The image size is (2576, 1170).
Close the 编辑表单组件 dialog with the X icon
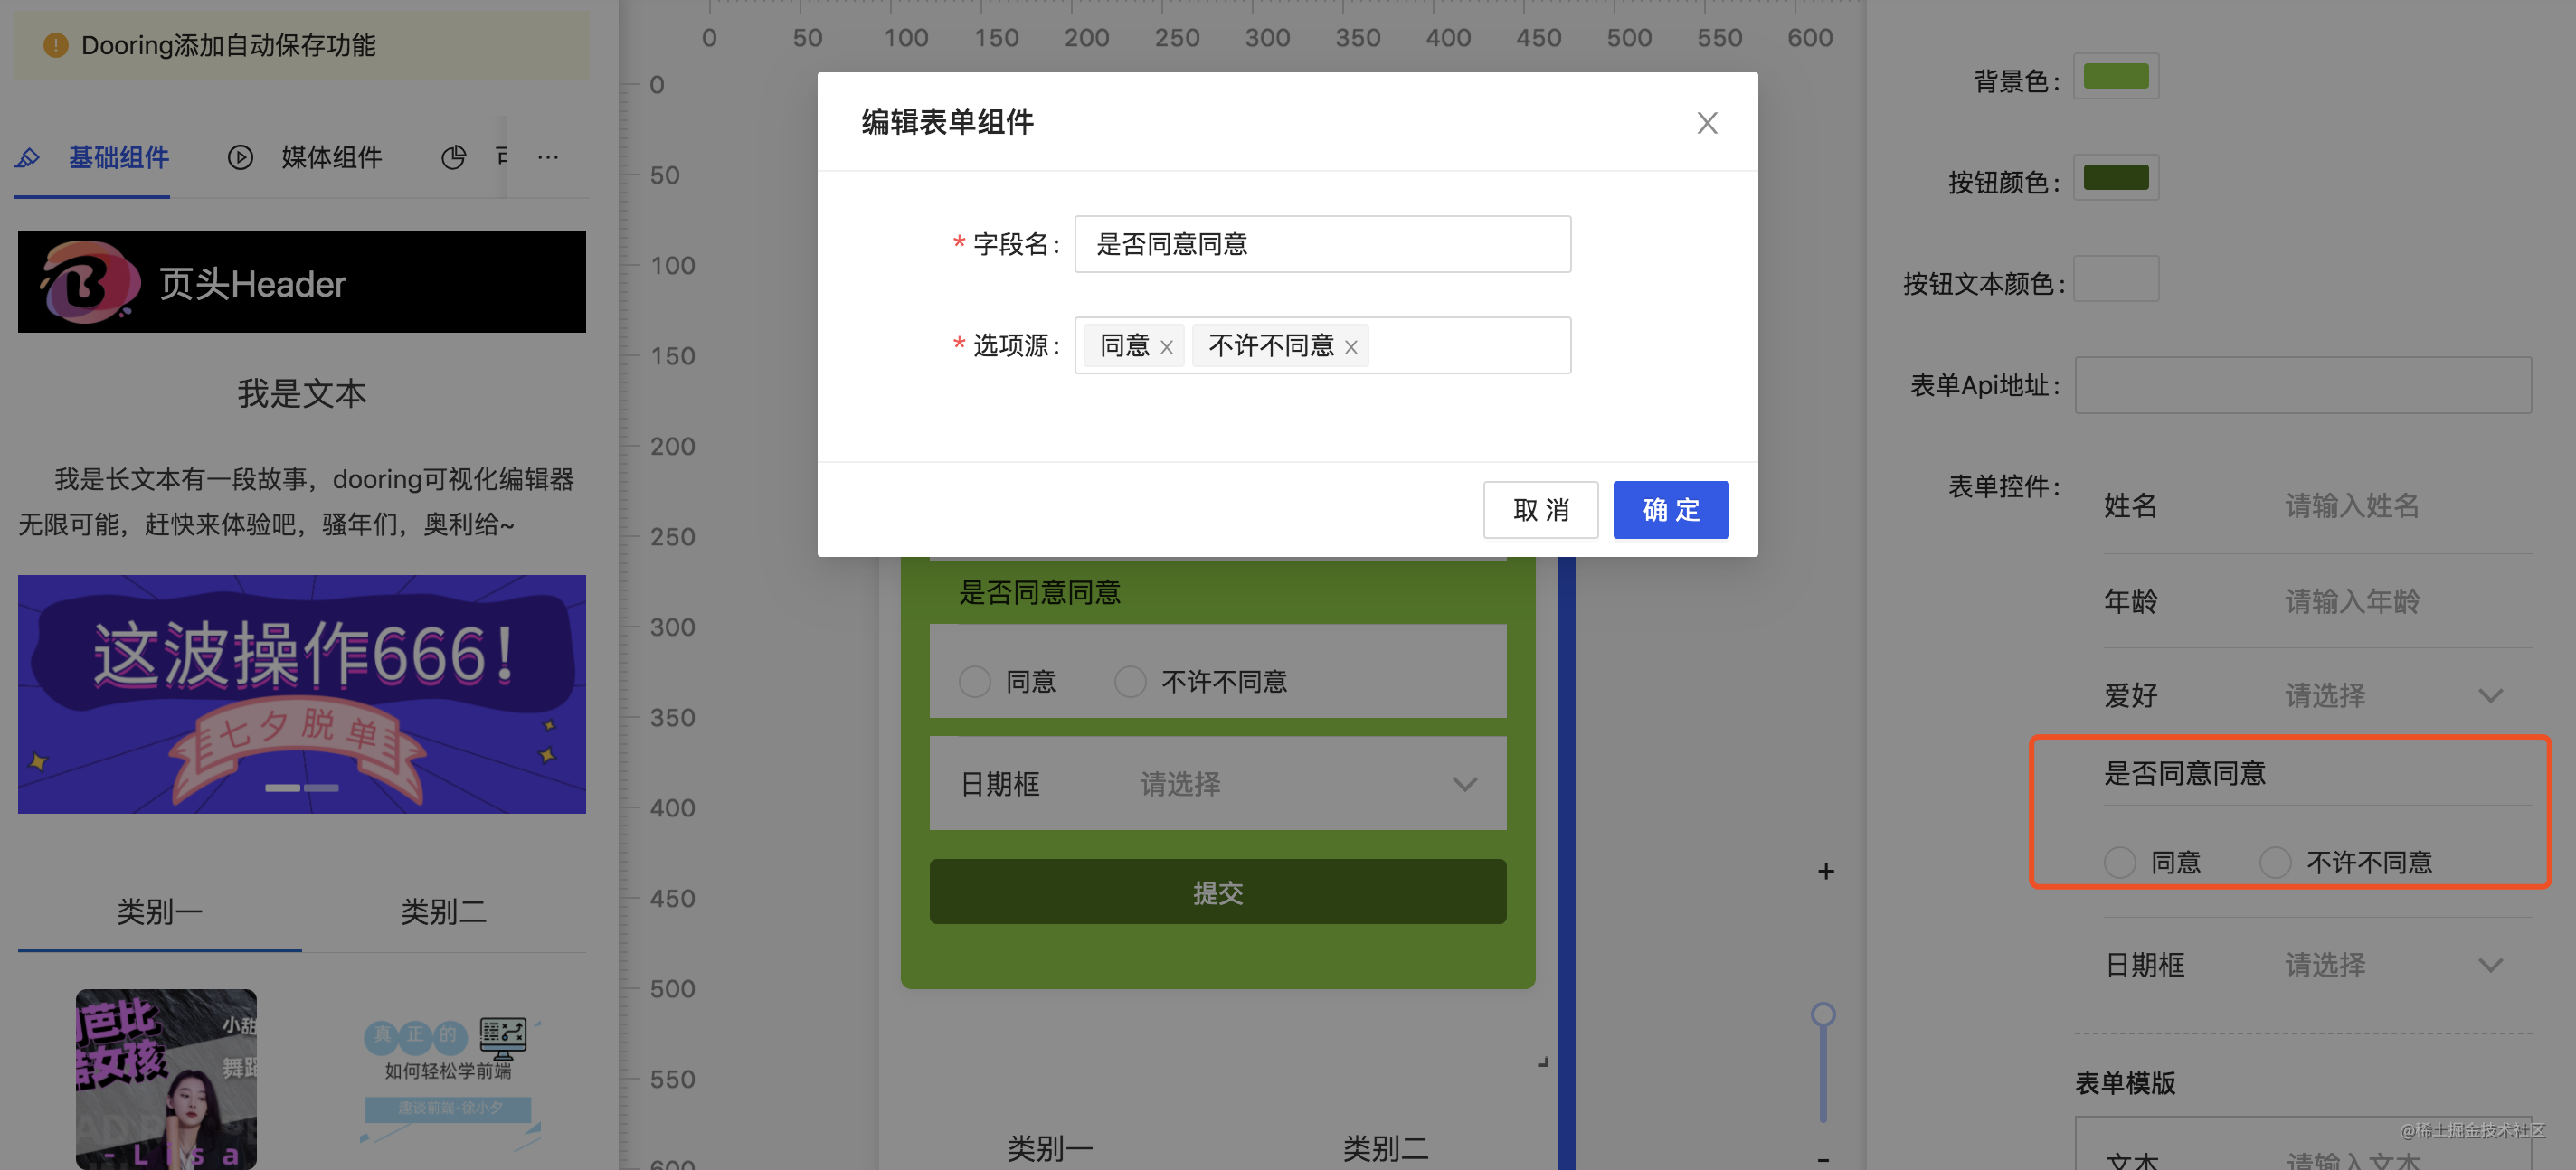point(1707,123)
